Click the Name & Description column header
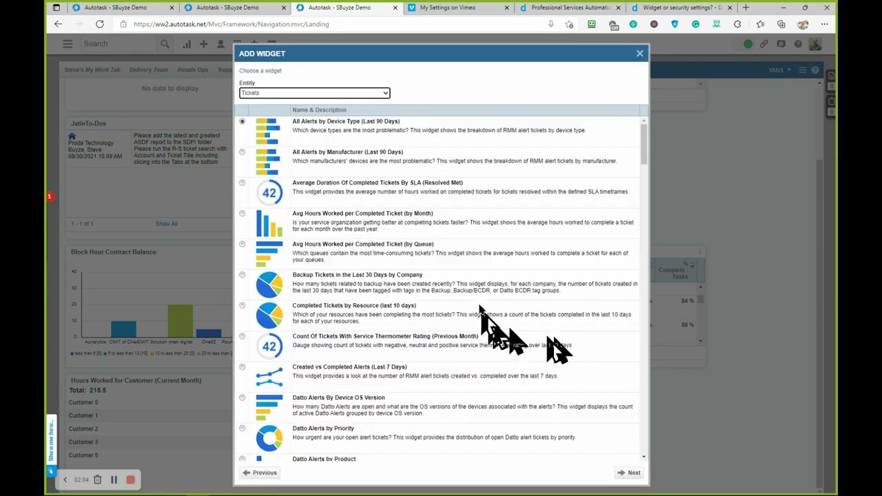 point(319,110)
